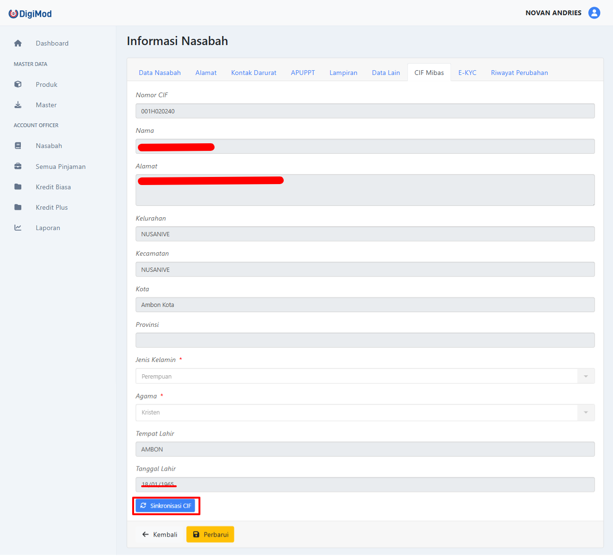Open the Kredit Plus folder icon

coord(18,207)
